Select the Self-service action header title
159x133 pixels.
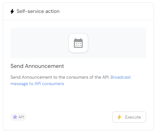point(38,11)
